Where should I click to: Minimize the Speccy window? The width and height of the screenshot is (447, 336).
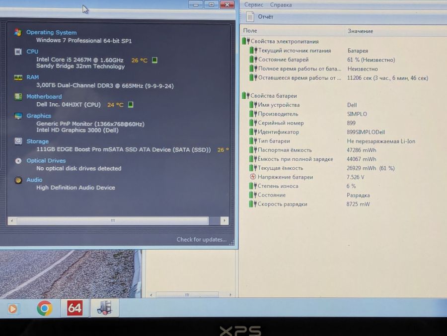coord(196,4)
